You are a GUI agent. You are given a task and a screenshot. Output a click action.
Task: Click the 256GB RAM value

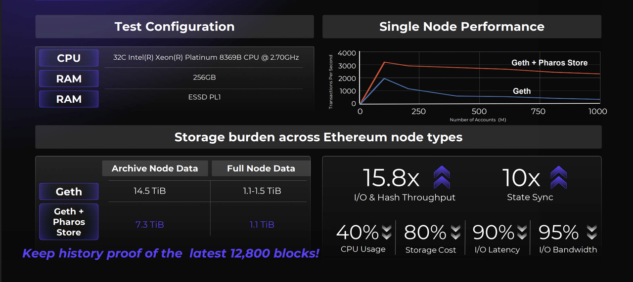[x=204, y=78]
